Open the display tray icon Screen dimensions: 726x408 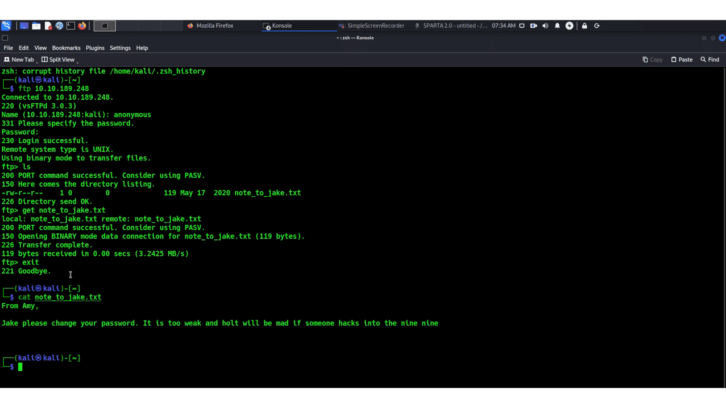click(522, 26)
